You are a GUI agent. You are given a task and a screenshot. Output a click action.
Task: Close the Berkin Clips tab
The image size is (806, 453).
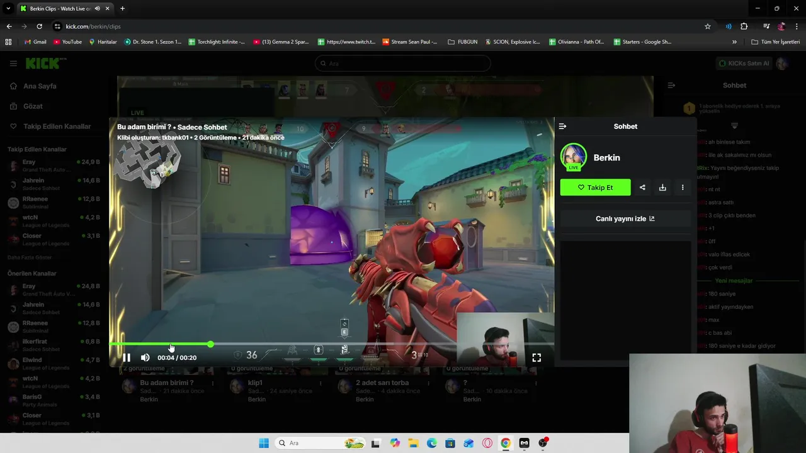[108, 8]
